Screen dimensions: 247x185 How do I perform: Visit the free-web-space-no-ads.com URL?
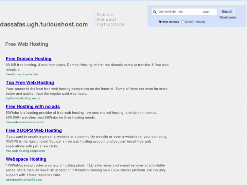(x=25, y=122)
